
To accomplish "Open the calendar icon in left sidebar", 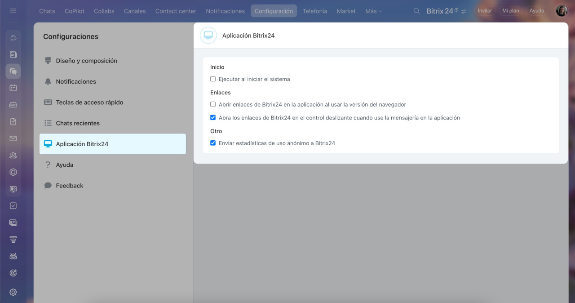I will pyautogui.click(x=13, y=88).
